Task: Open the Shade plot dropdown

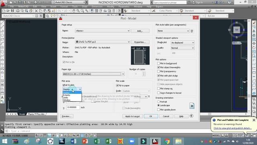Action: (x=193, y=43)
